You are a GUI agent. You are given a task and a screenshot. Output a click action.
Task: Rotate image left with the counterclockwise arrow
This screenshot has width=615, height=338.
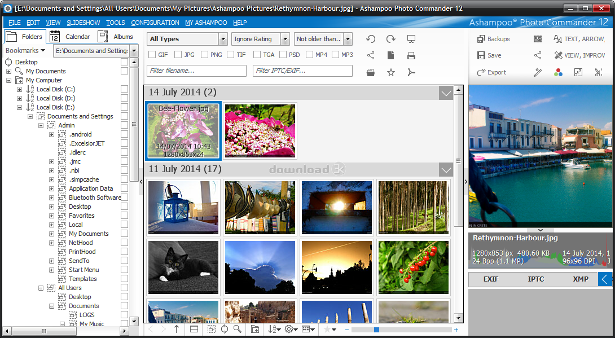pos(371,39)
